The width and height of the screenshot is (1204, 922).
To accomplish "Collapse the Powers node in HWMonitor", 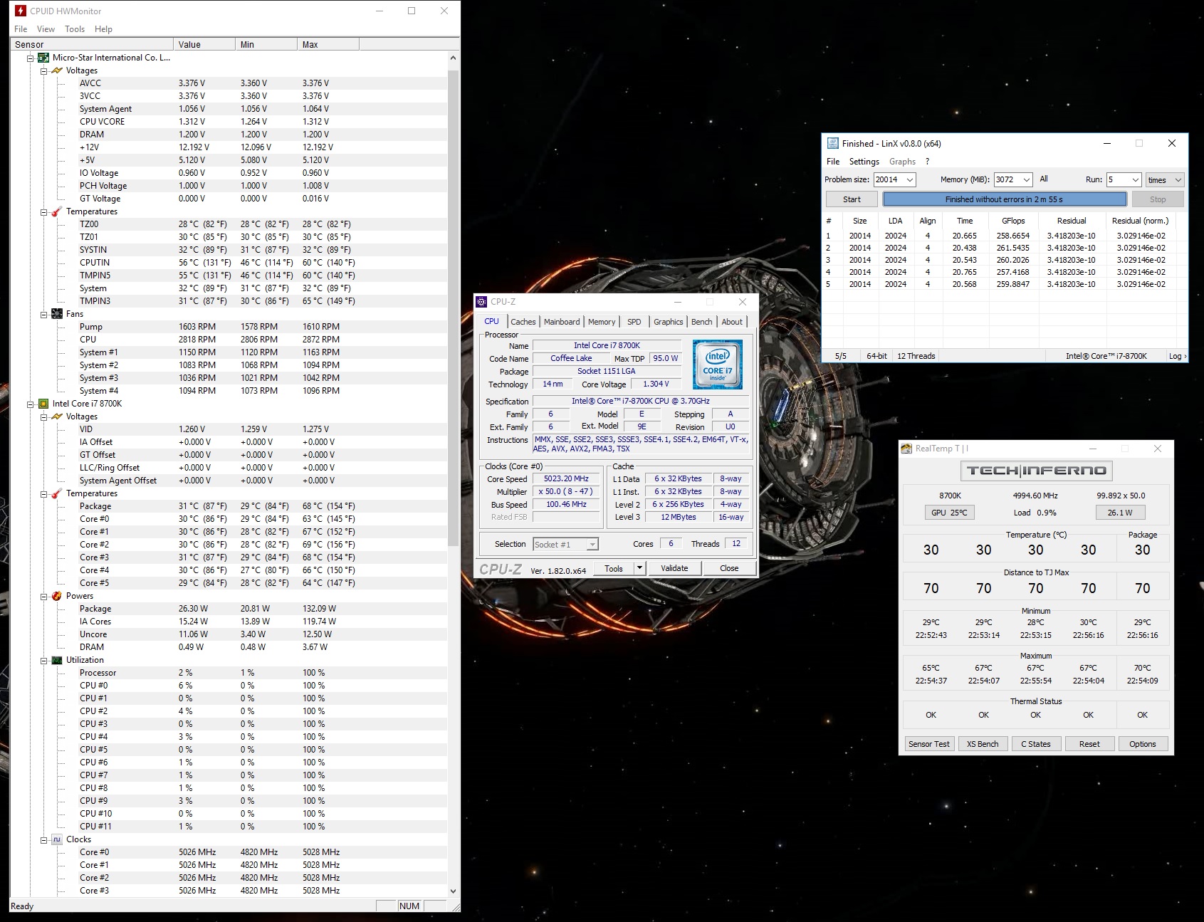I will [x=44, y=597].
